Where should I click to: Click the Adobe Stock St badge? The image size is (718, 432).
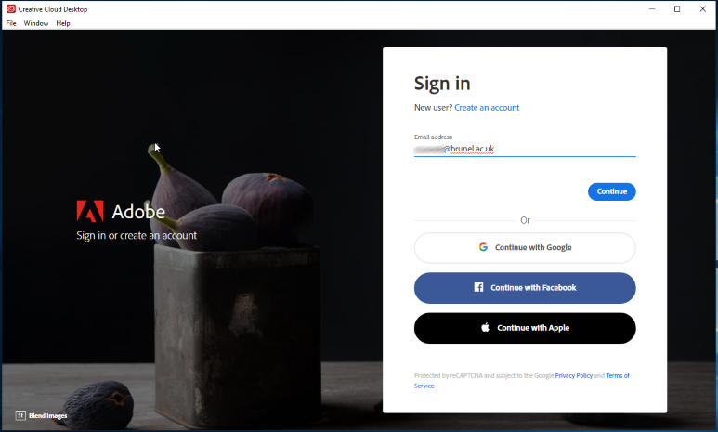pyautogui.click(x=20, y=415)
